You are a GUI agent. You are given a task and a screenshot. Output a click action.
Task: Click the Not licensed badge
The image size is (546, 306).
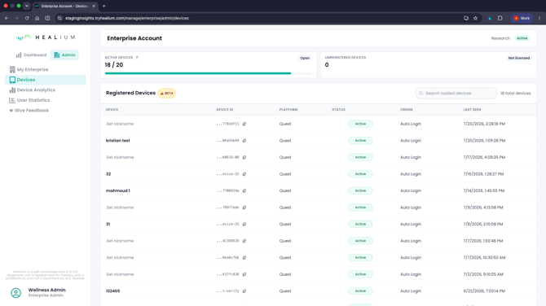518,58
